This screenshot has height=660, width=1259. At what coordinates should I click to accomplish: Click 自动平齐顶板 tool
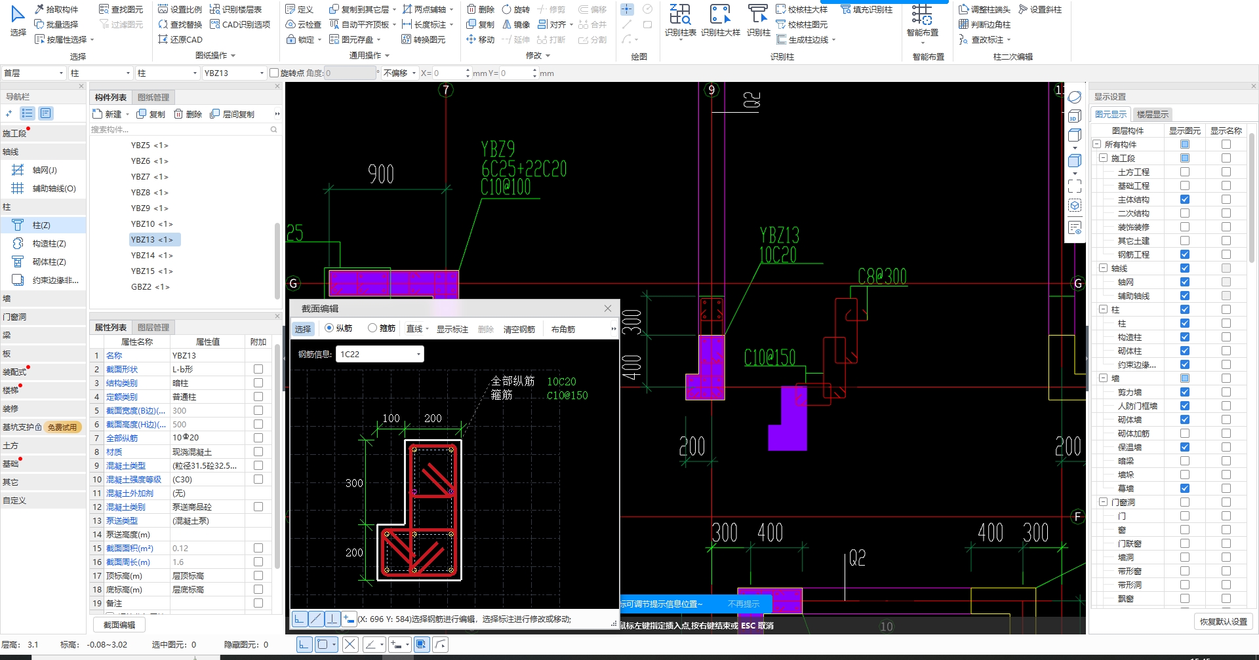[x=359, y=24]
